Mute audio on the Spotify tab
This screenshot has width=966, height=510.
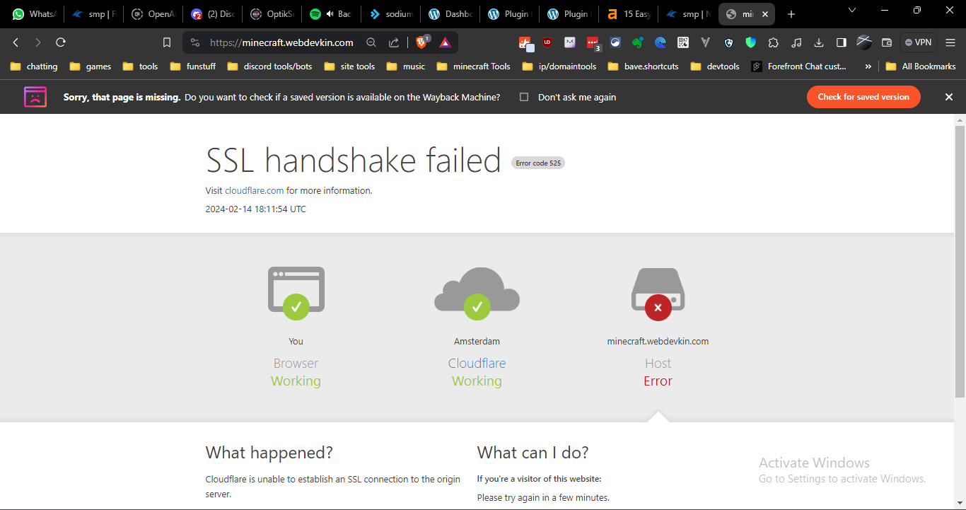330,13
